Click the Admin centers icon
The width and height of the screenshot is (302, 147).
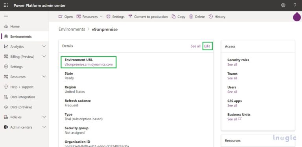coord(6,127)
